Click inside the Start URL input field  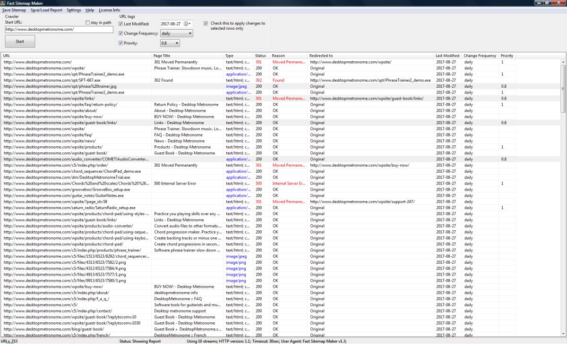tap(57, 29)
